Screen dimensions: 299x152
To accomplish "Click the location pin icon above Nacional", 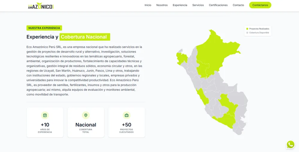I will pos(86,115).
